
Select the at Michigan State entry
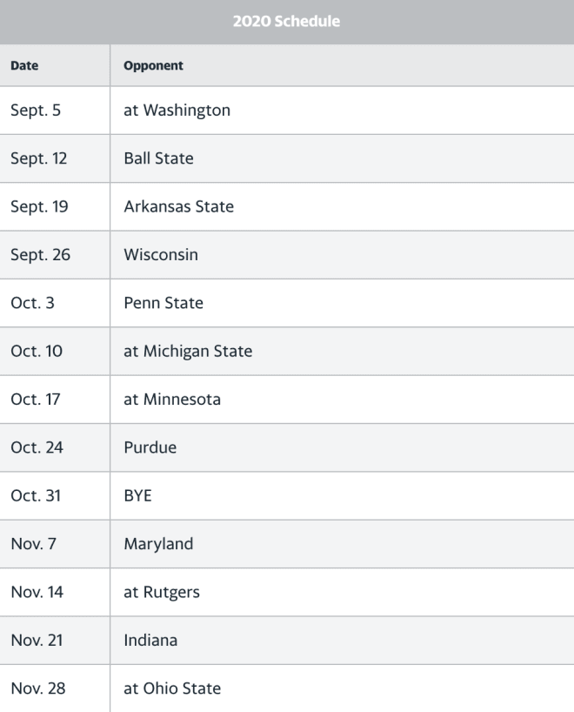[188, 351]
